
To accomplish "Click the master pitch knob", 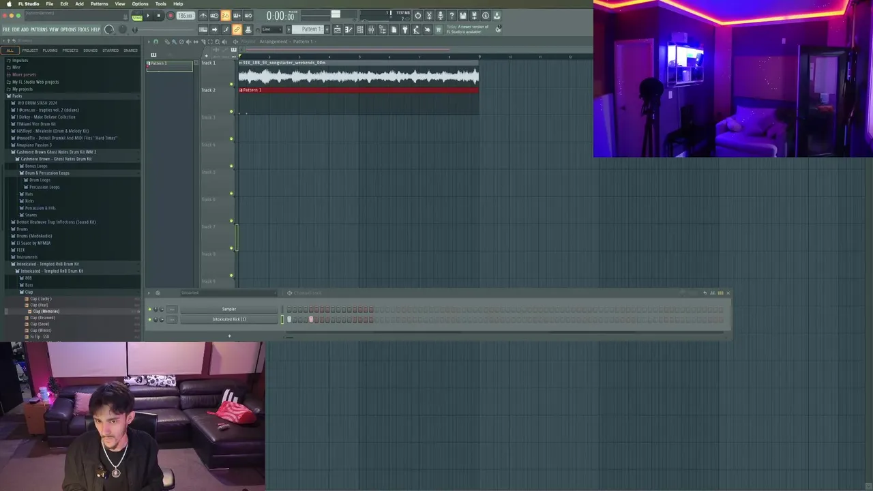I will click(123, 29).
